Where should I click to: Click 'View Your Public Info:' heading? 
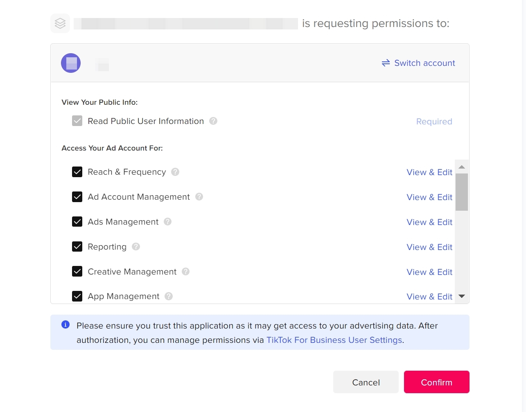tap(99, 102)
